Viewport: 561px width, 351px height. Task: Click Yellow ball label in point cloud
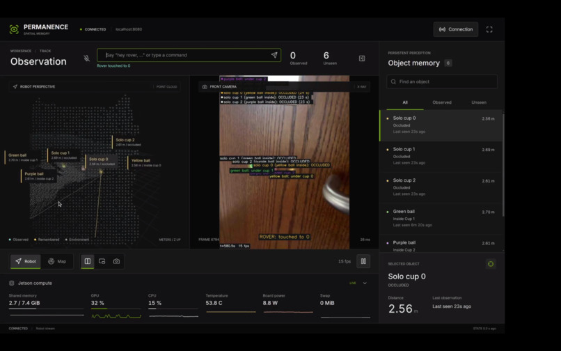145,162
